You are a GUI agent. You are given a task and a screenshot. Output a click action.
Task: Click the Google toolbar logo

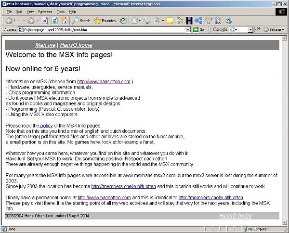coord(220,29)
